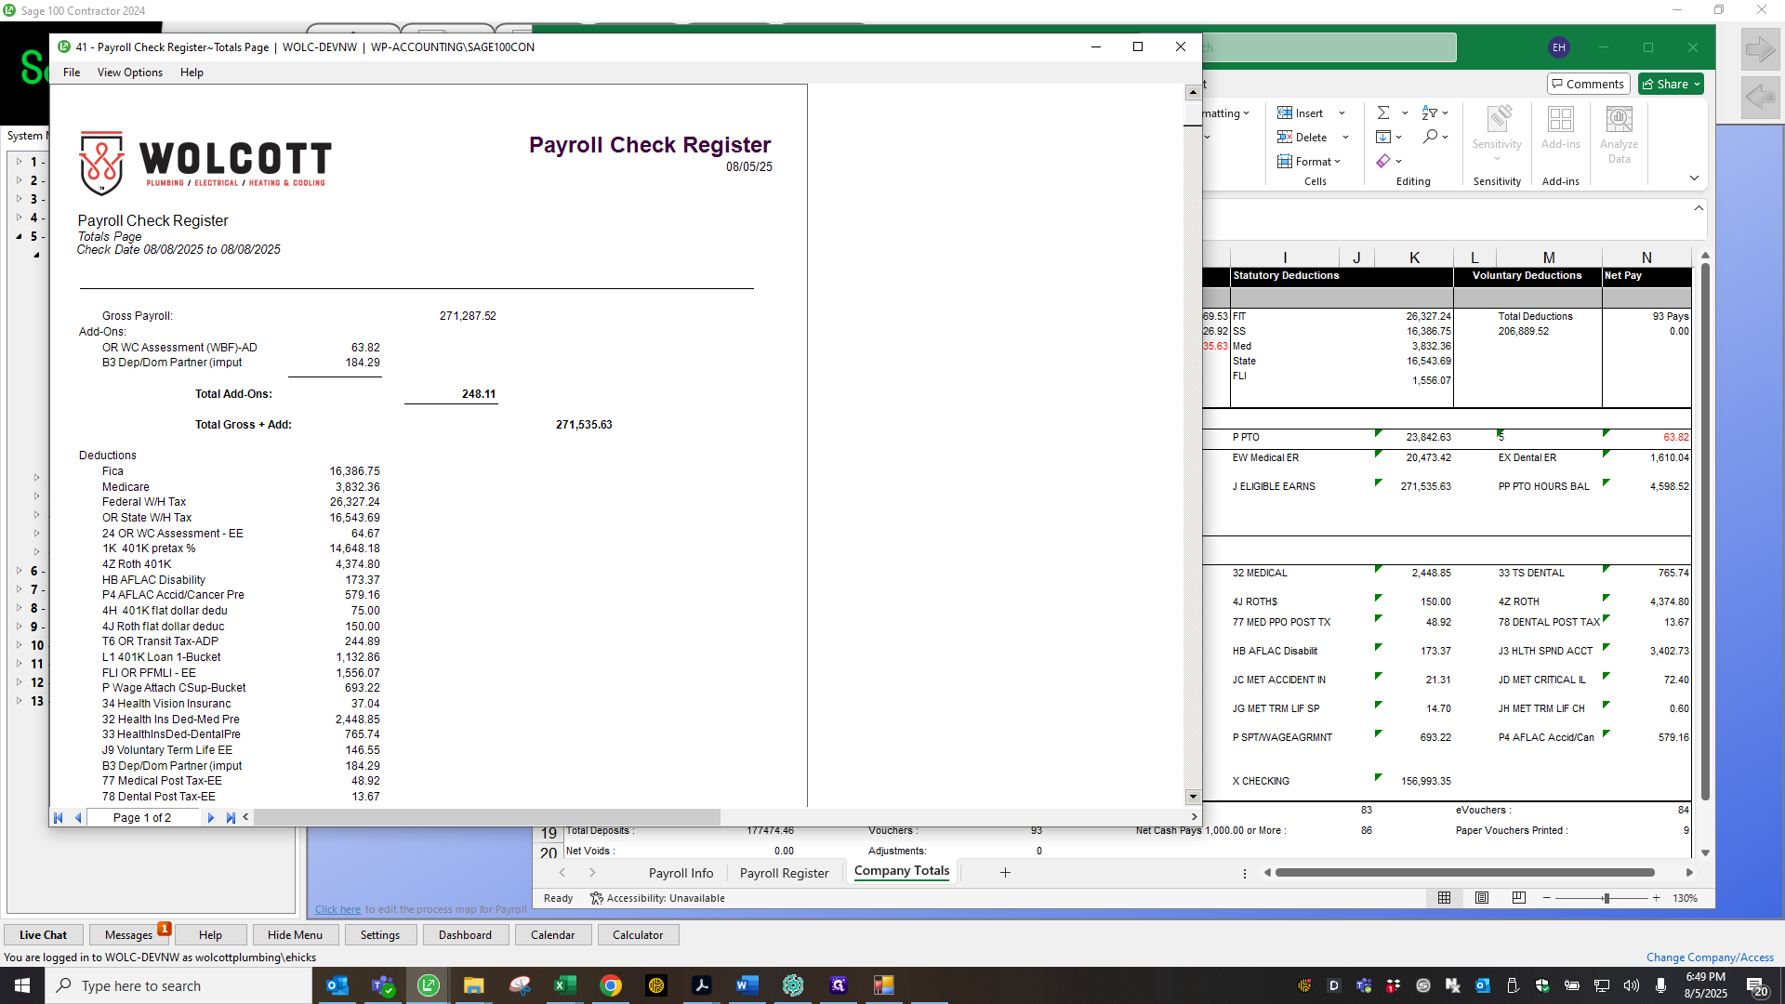
Task: Collapse tree item 5 in Sage menu
Action: click(x=19, y=236)
